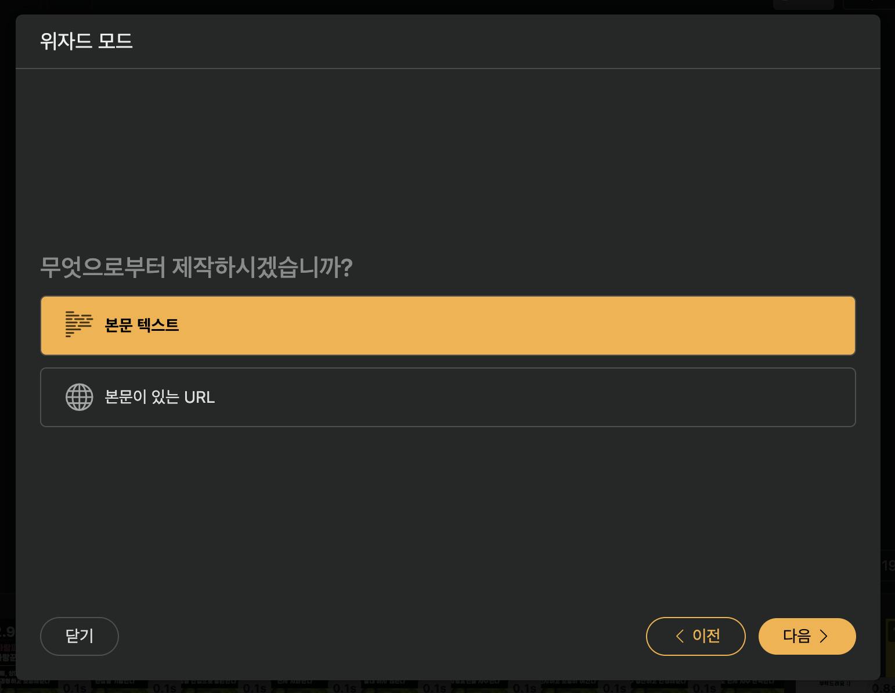Image resolution: width=895 pixels, height=693 pixels.
Task: Proceed with the 다음 button
Action: [807, 636]
